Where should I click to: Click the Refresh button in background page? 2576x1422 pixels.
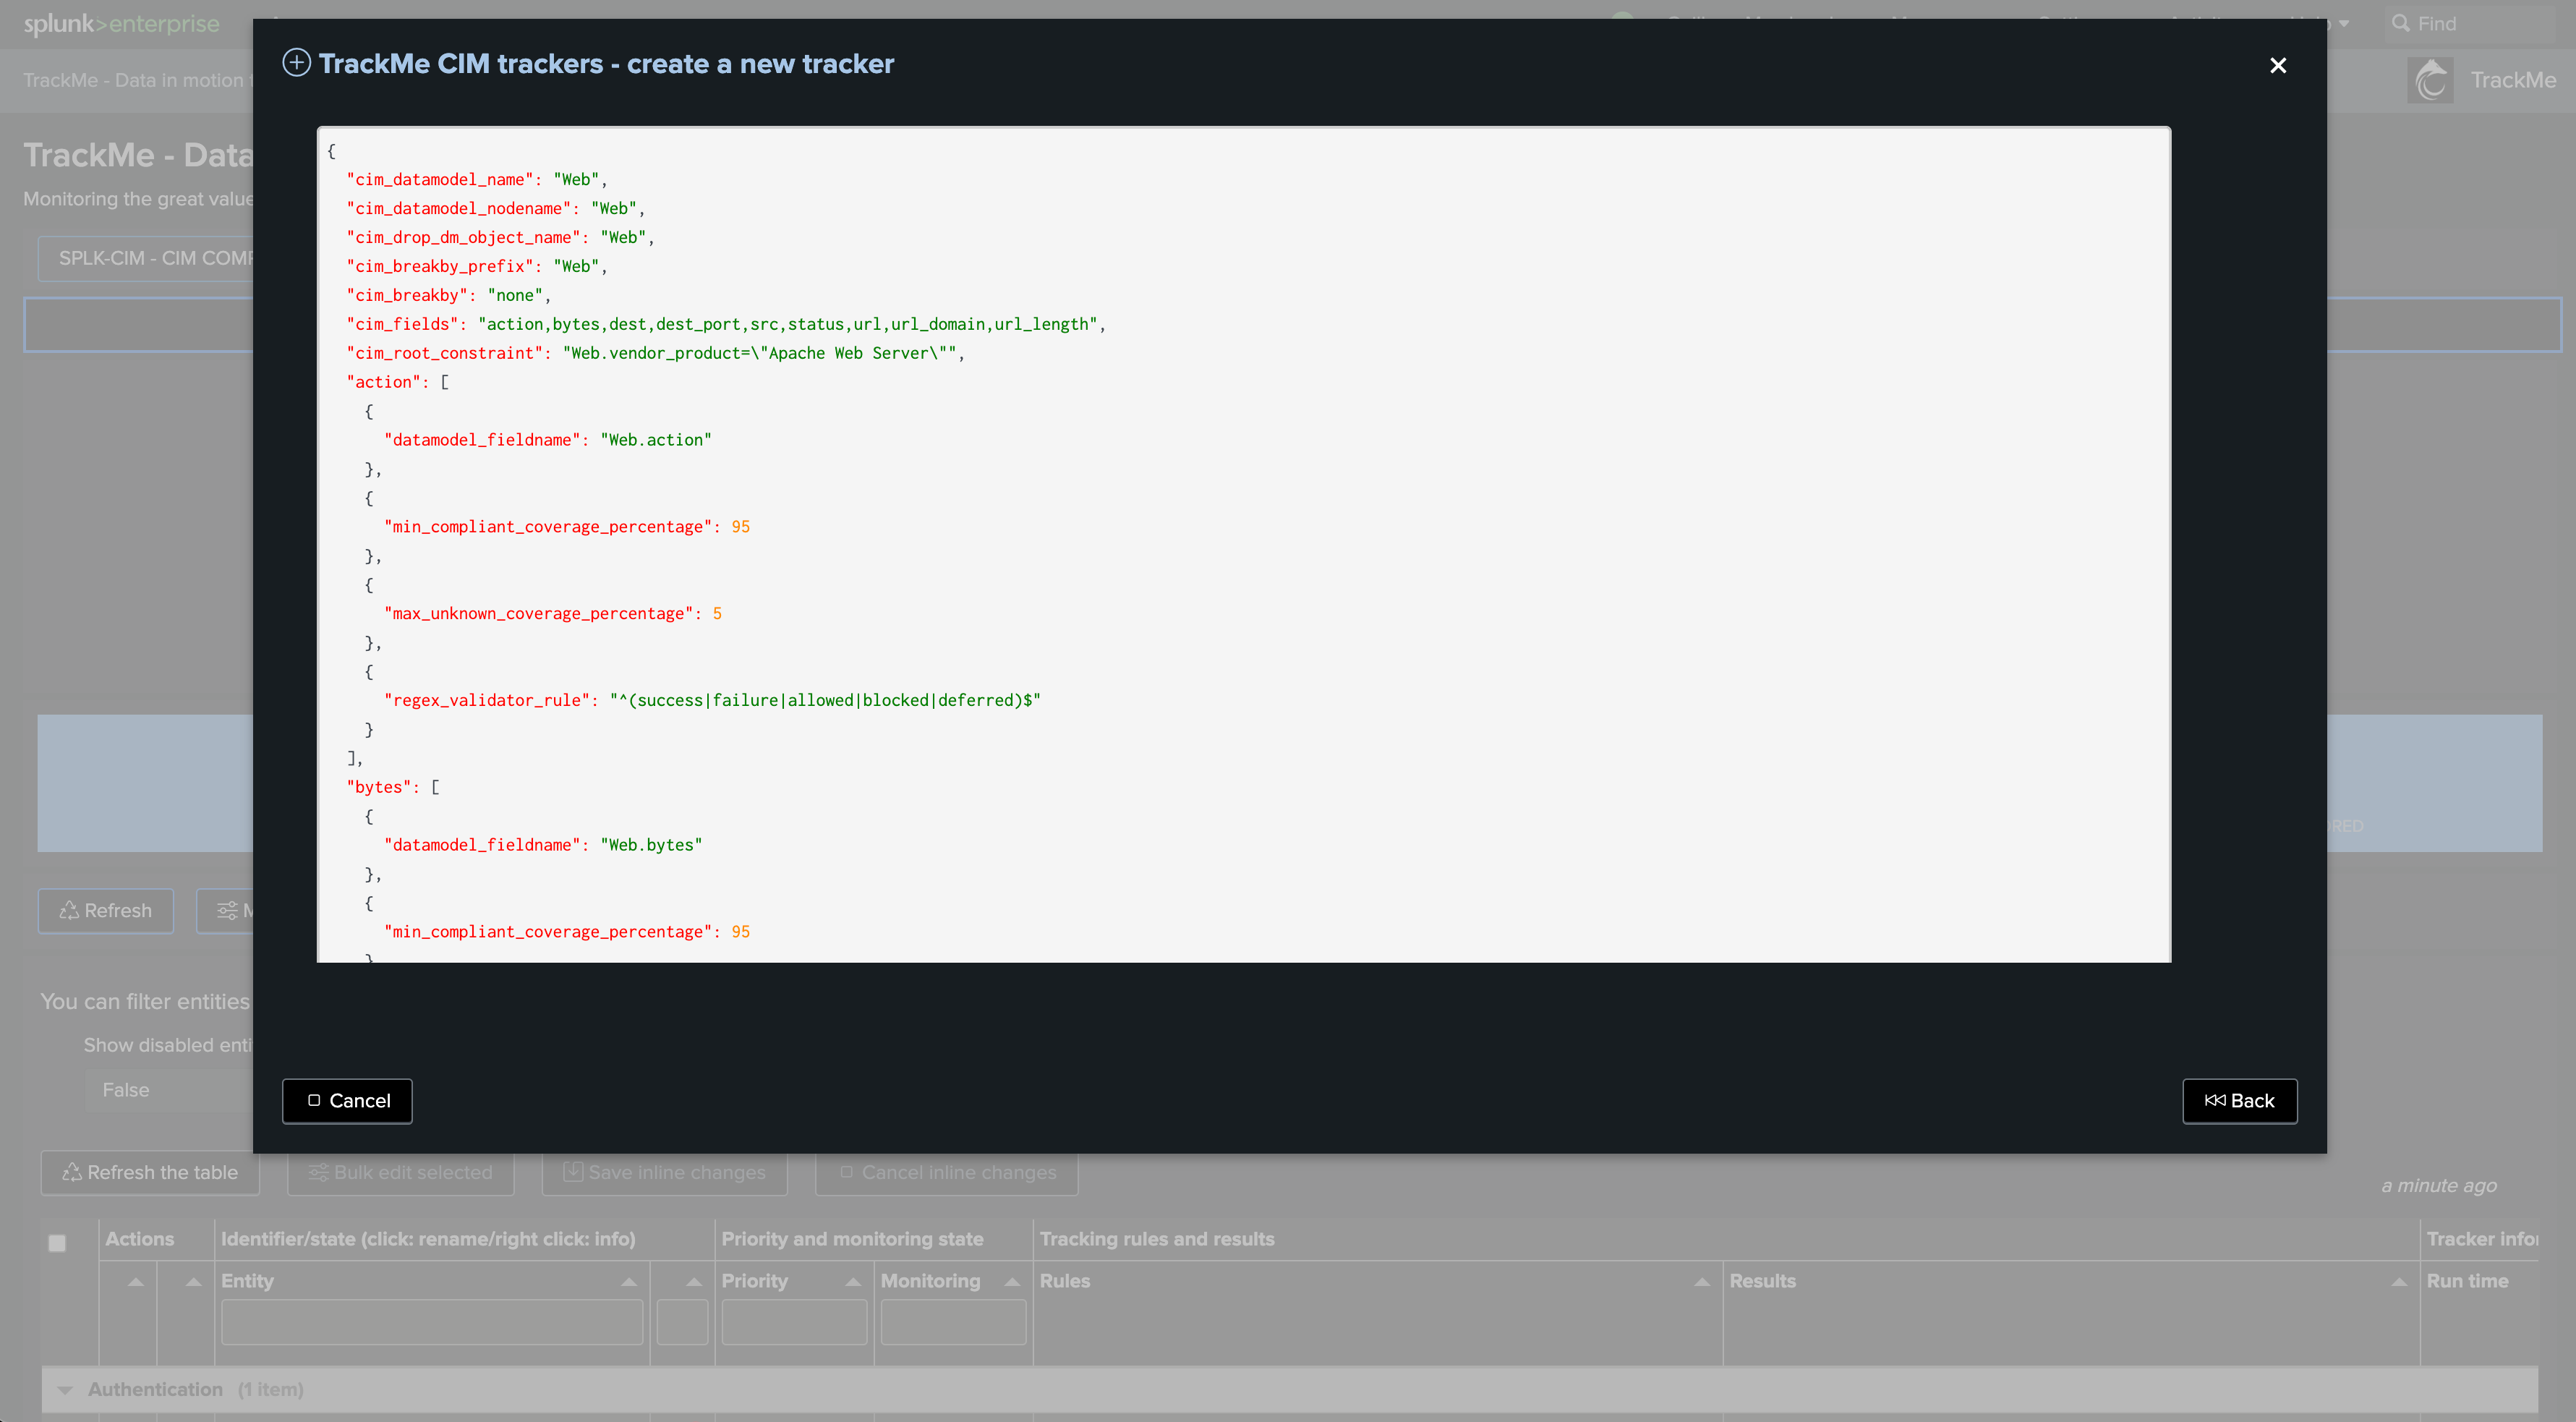click(x=105, y=910)
